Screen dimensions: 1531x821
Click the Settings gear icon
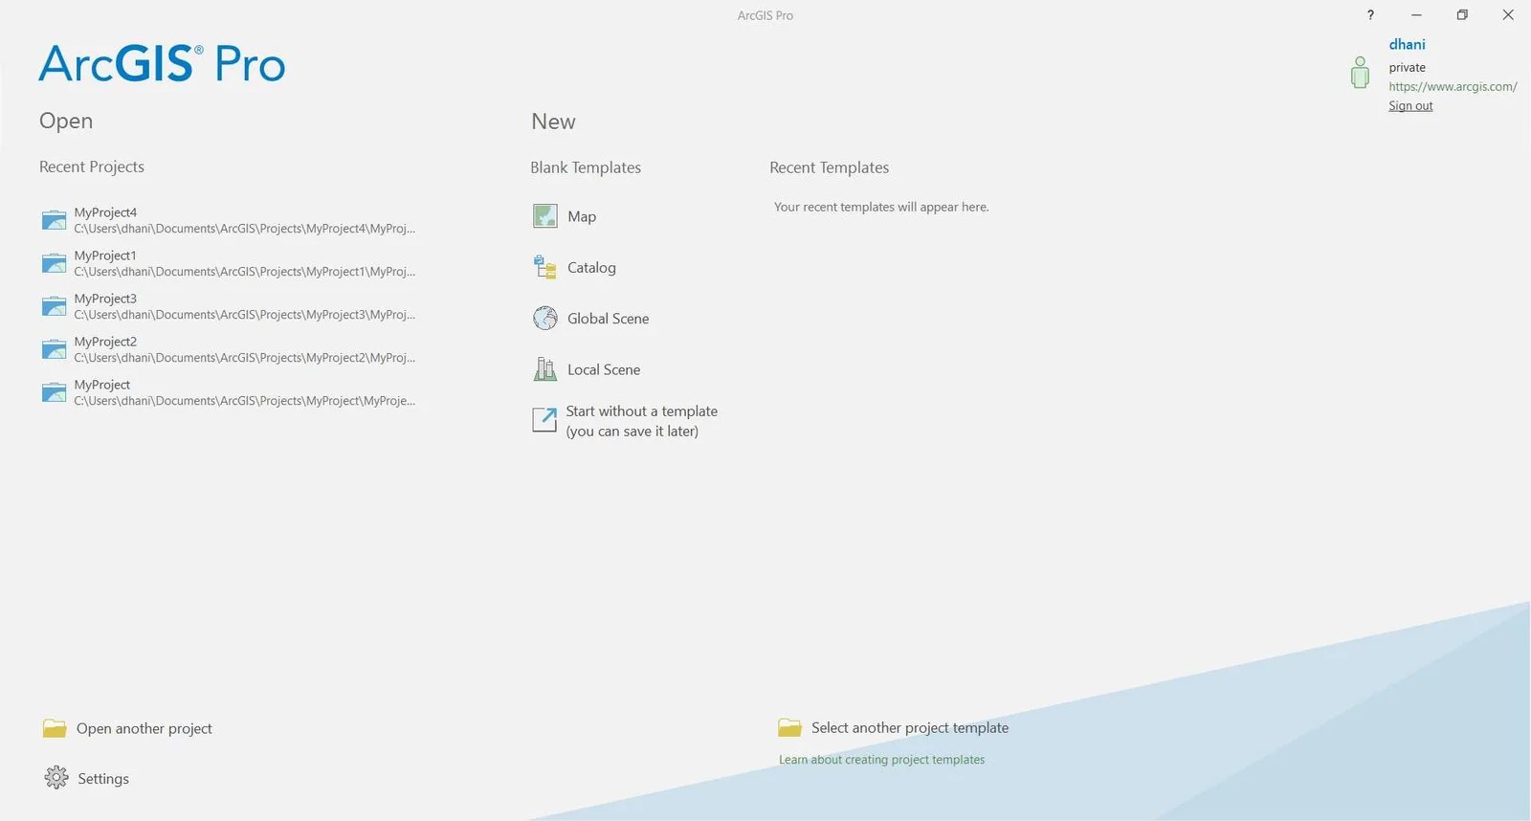tap(56, 778)
